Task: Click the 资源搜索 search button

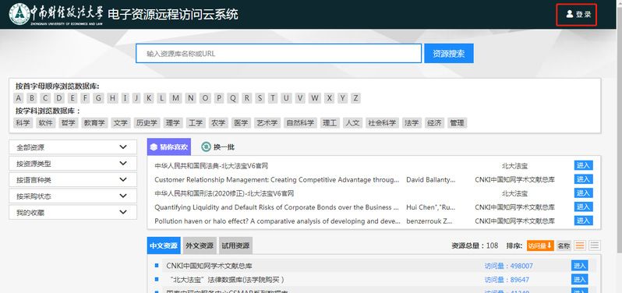Action: pyautogui.click(x=449, y=54)
